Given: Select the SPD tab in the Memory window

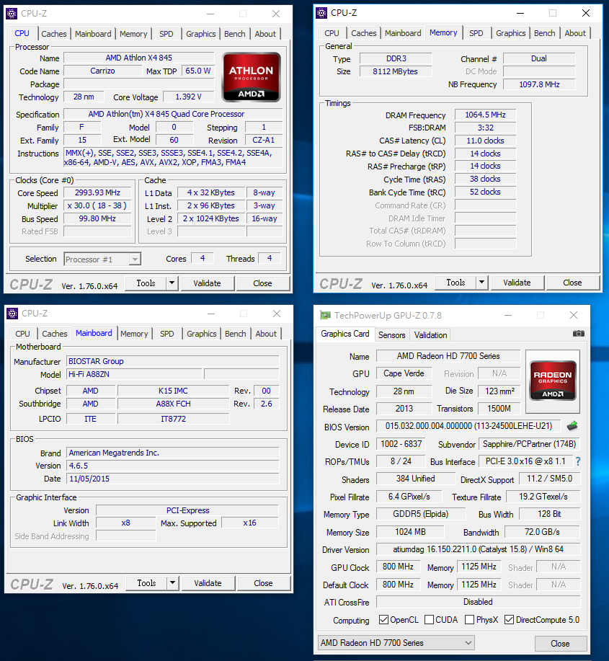Looking at the screenshot, I should coord(476,33).
